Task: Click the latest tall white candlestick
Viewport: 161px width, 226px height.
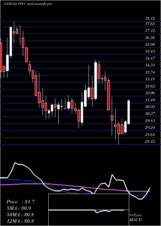Action: coord(129,112)
